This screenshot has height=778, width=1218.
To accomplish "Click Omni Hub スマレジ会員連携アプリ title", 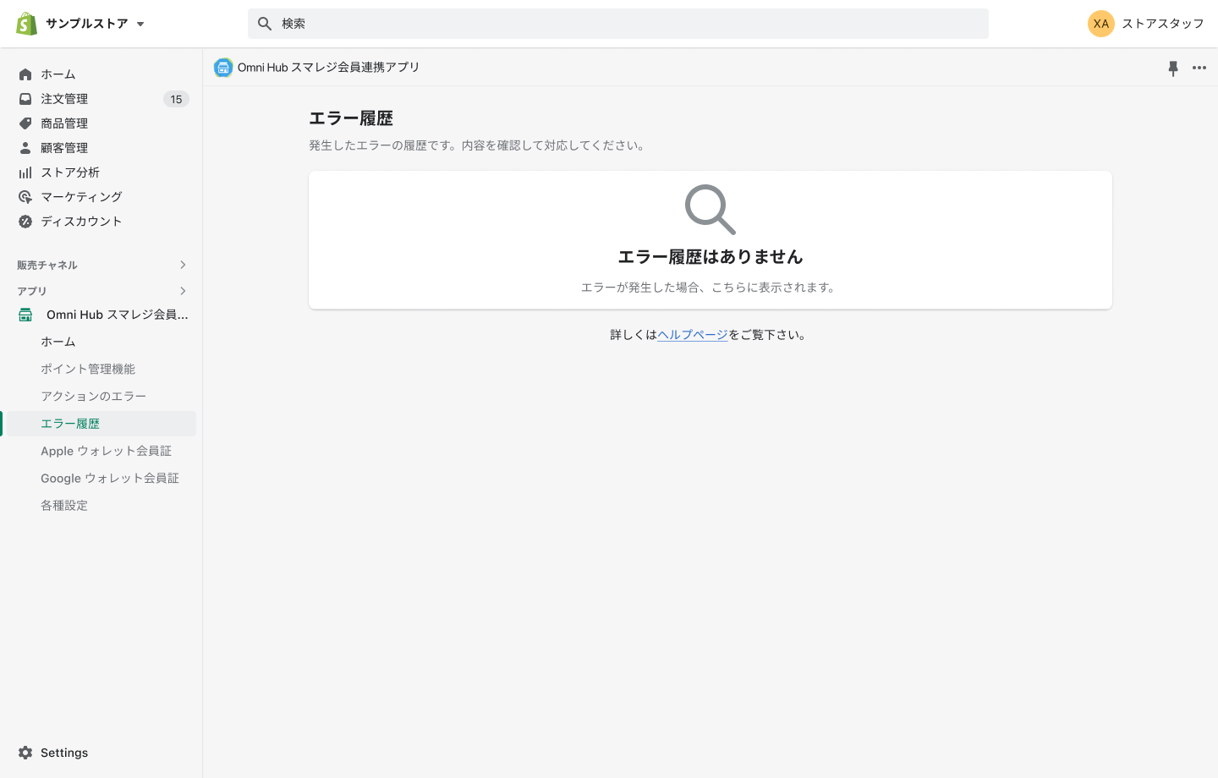I will click(x=328, y=68).
